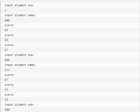
Task: Click the "score:" prompt preceding 98
Action: 9,35
